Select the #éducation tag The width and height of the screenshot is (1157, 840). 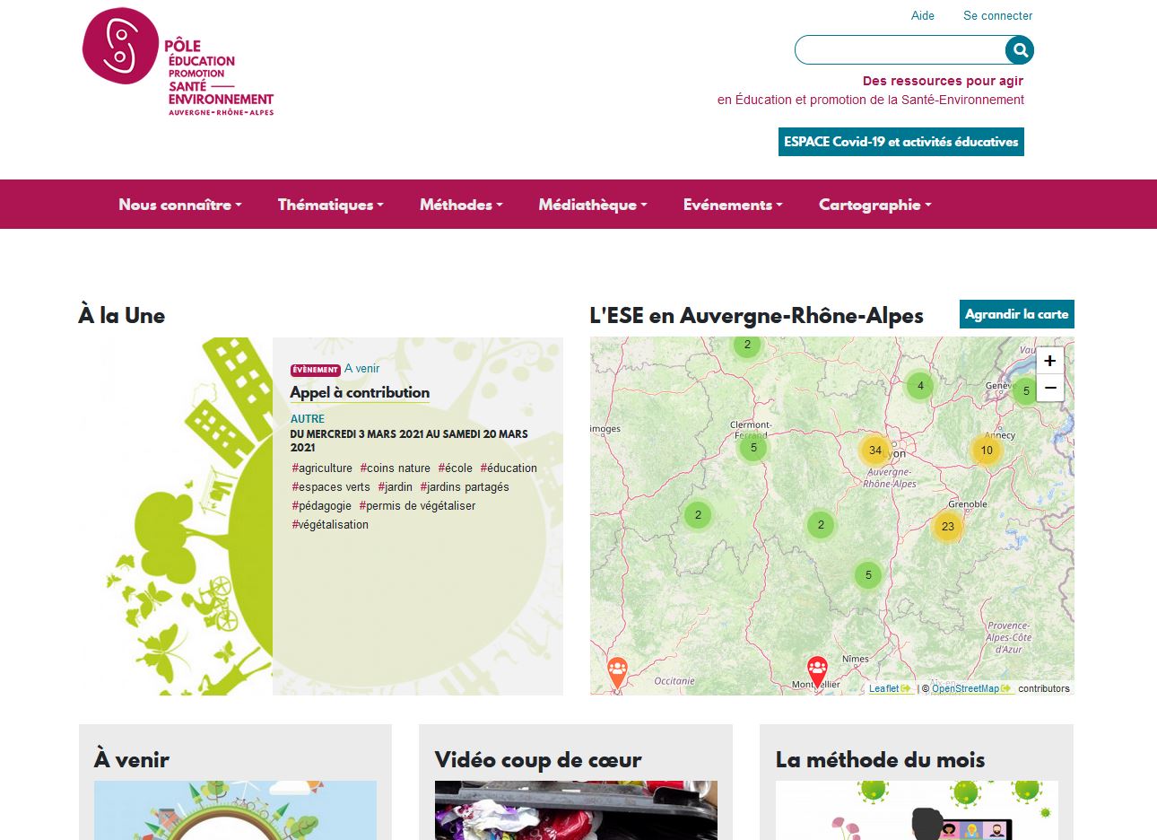509,468
